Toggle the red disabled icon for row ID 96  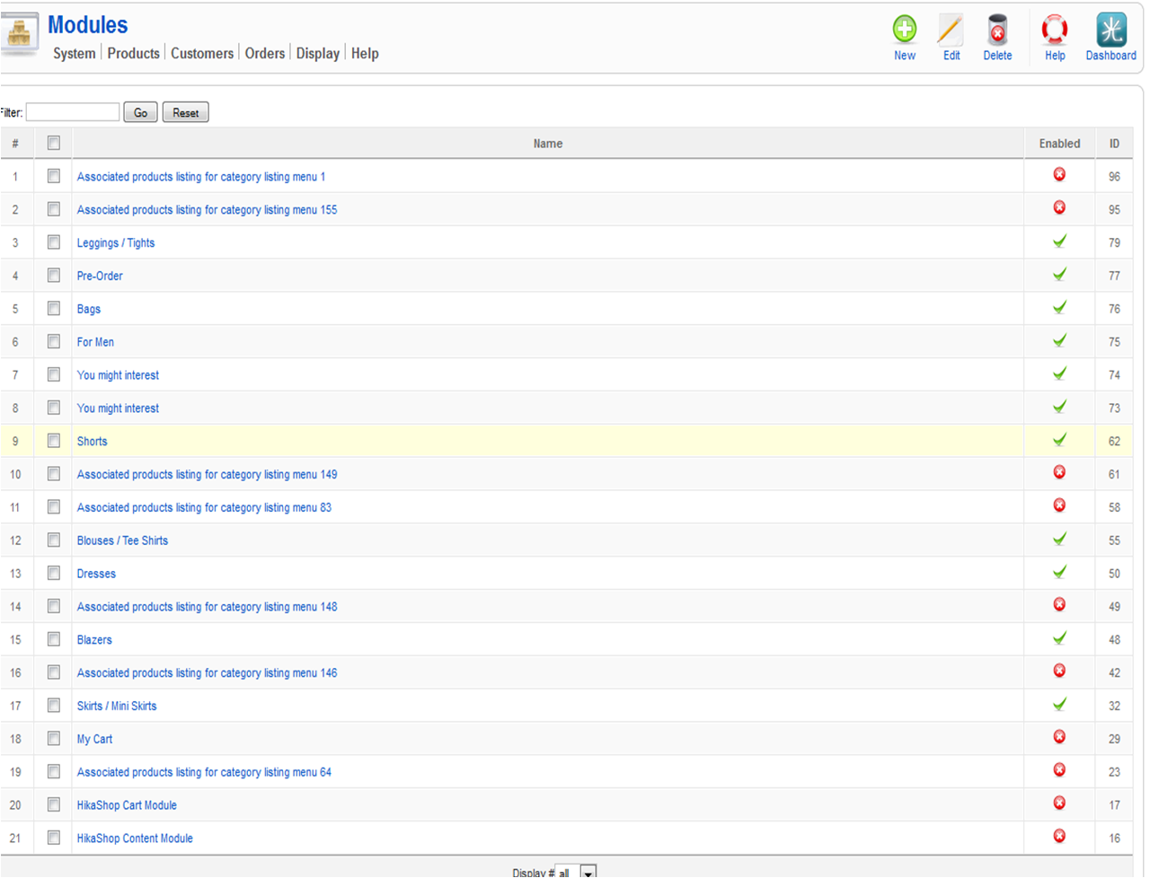click(x=1059, y=174)
